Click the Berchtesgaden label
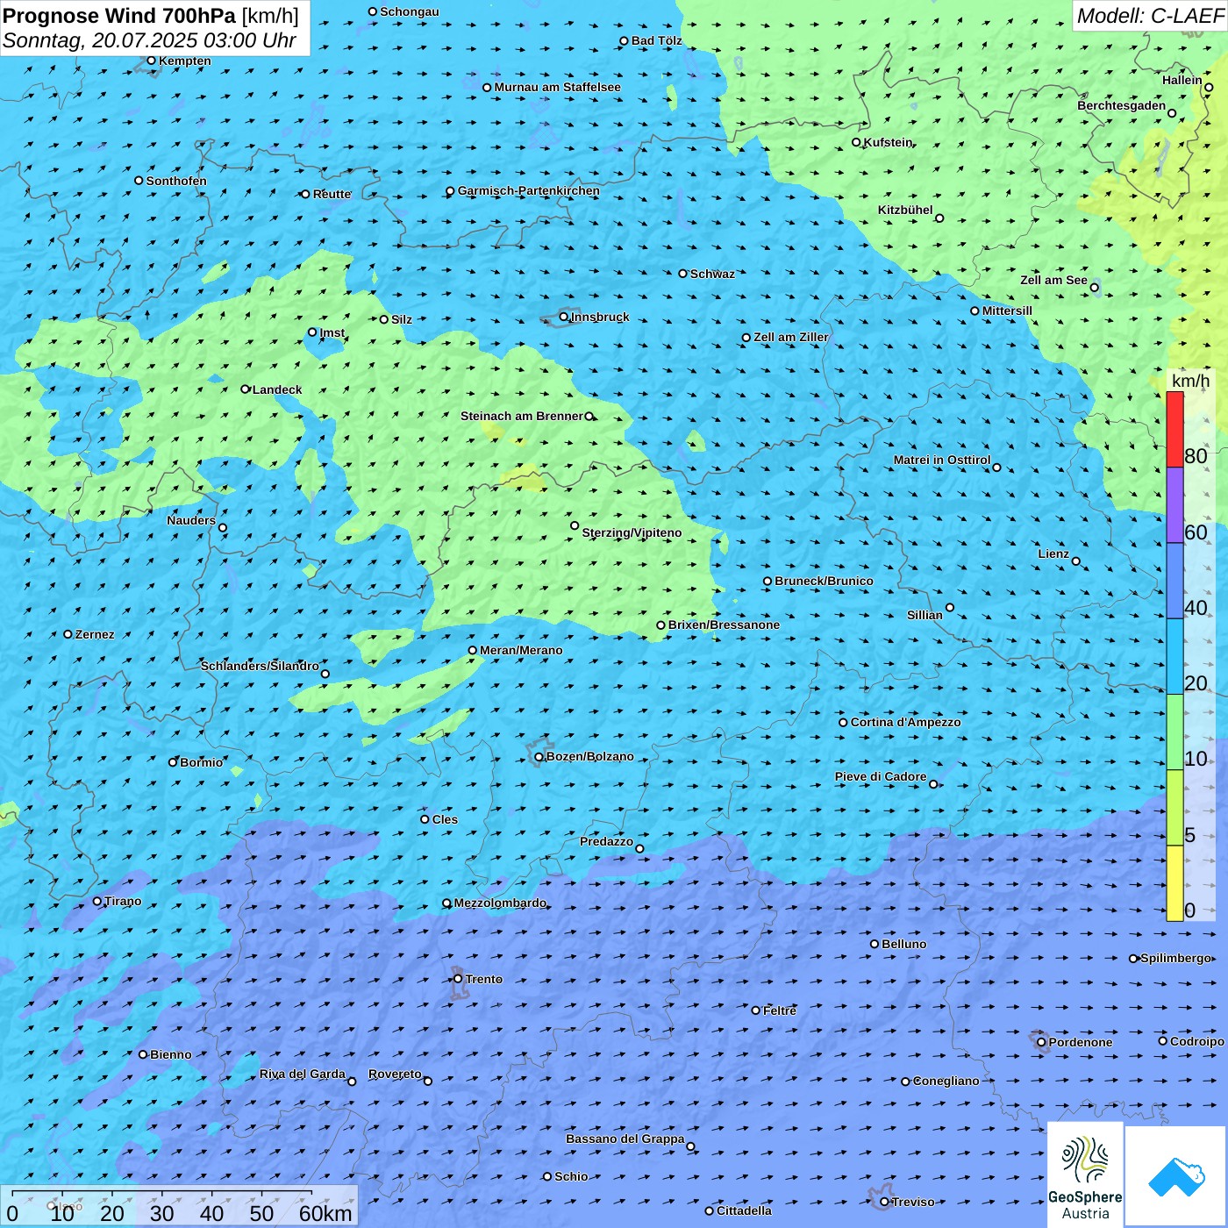Viewport: 1228px width, 1228px height. click(x=1122, y=105)
